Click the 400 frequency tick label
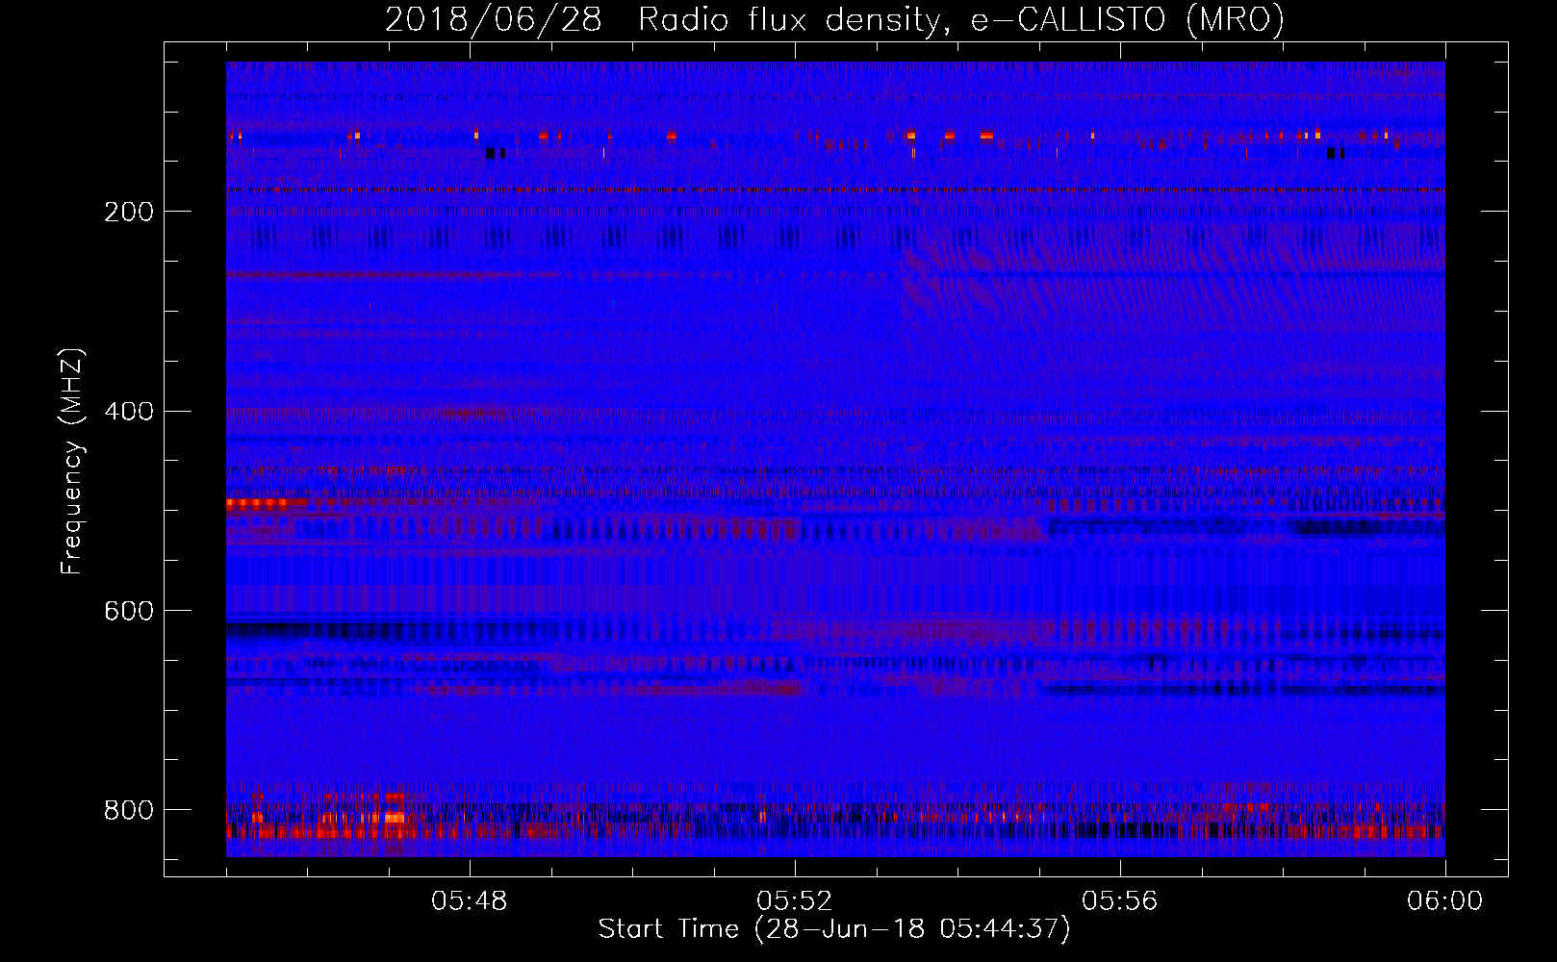 point(129,412)
